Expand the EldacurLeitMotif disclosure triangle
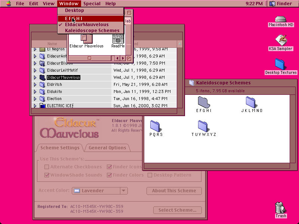The width and height of the screenshot is (299, 224). coord(35,70)
